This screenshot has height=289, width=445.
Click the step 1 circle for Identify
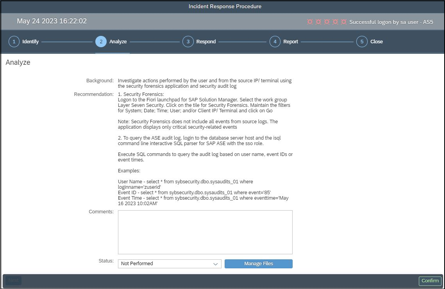coord(14,42)
